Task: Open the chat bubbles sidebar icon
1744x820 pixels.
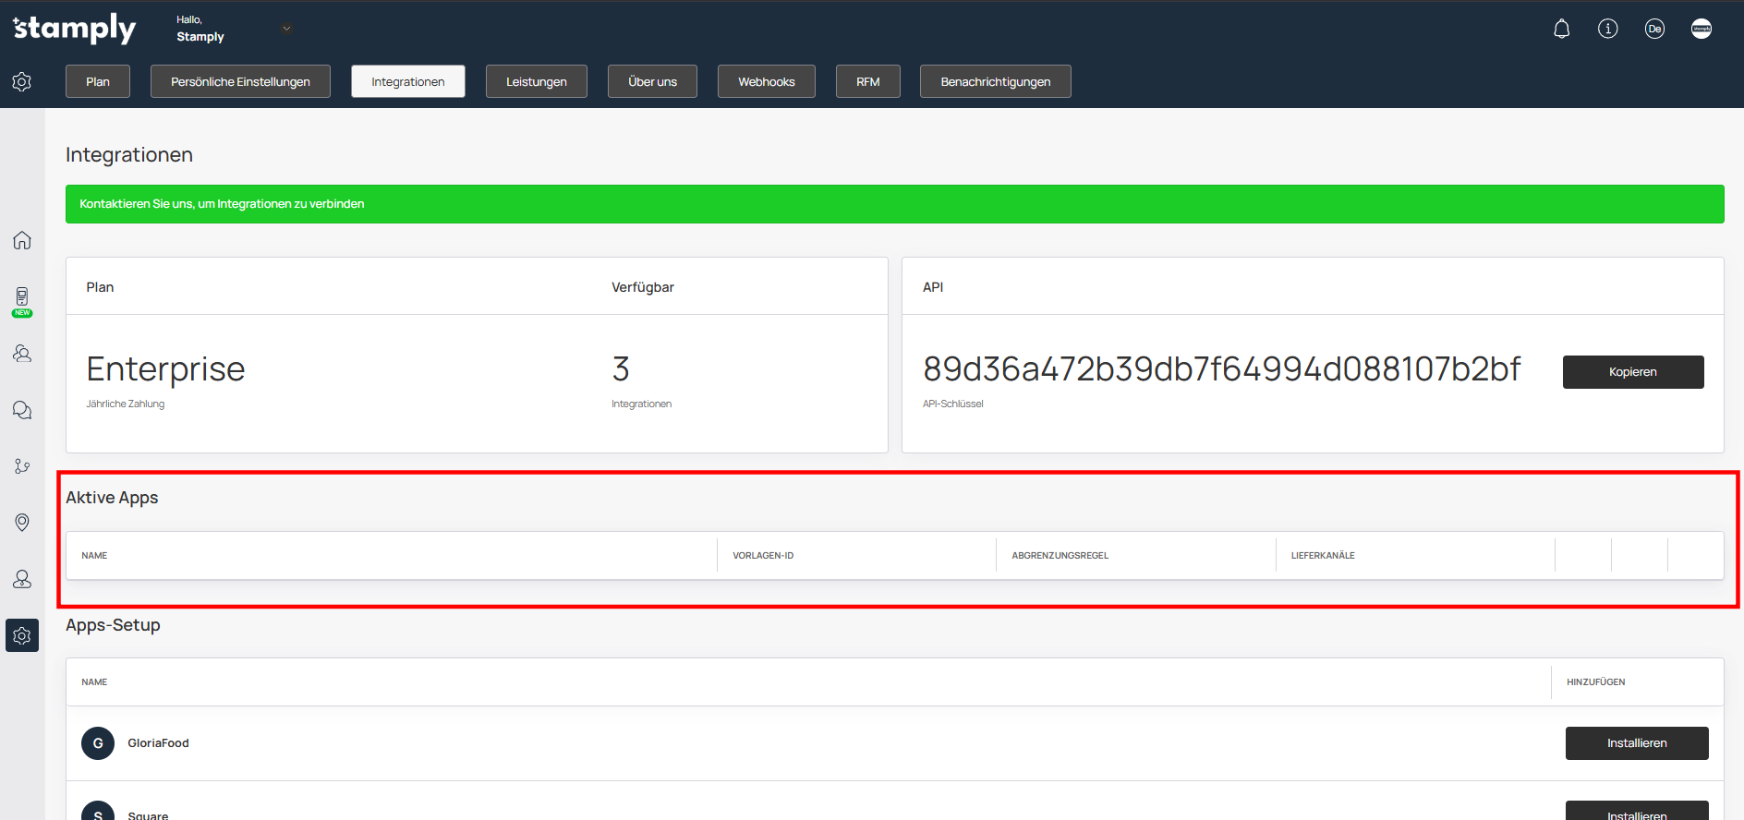Action: pos(22,410)
